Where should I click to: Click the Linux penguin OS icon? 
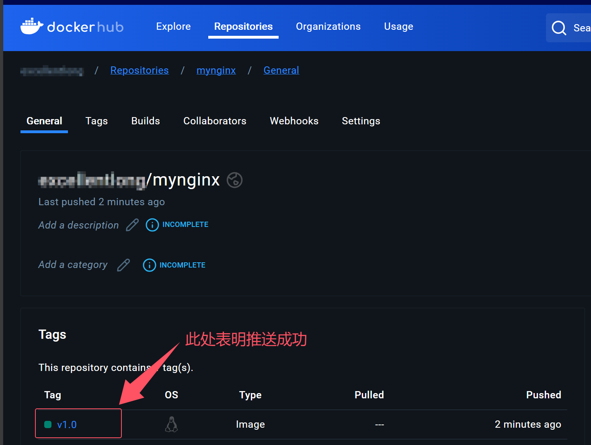click(172, 424)
